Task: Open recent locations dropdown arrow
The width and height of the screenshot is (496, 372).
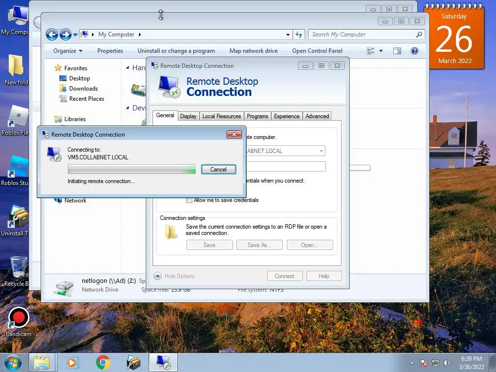Action: [75, 34]
